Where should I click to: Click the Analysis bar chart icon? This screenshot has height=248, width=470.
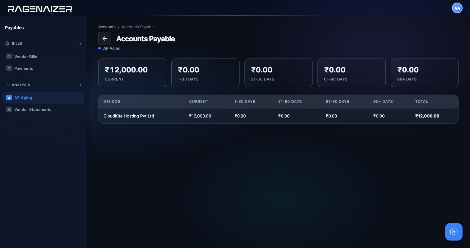click(x=7, y=85)
